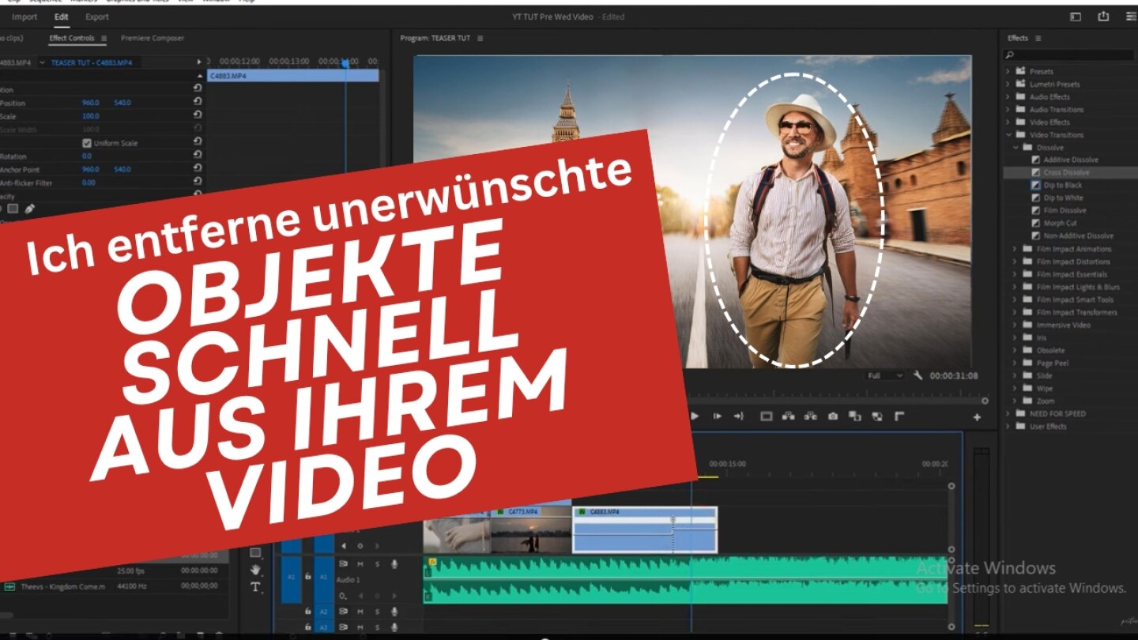Click the Extract button in Program monitor

point(810,416)
